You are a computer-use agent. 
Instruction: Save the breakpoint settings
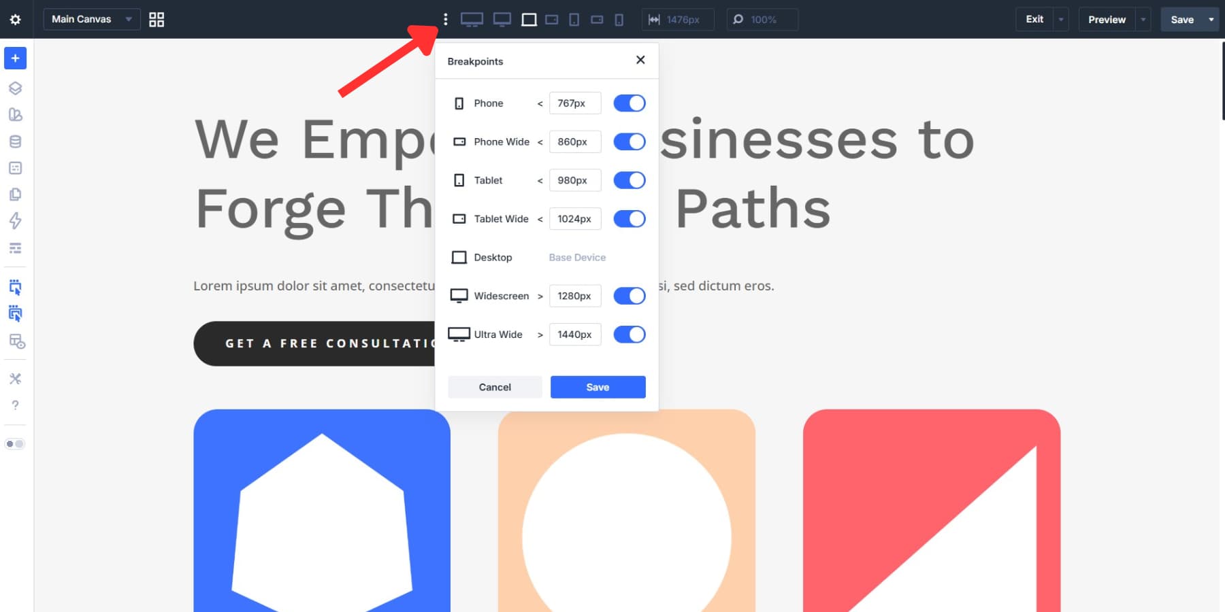(597, 386)
